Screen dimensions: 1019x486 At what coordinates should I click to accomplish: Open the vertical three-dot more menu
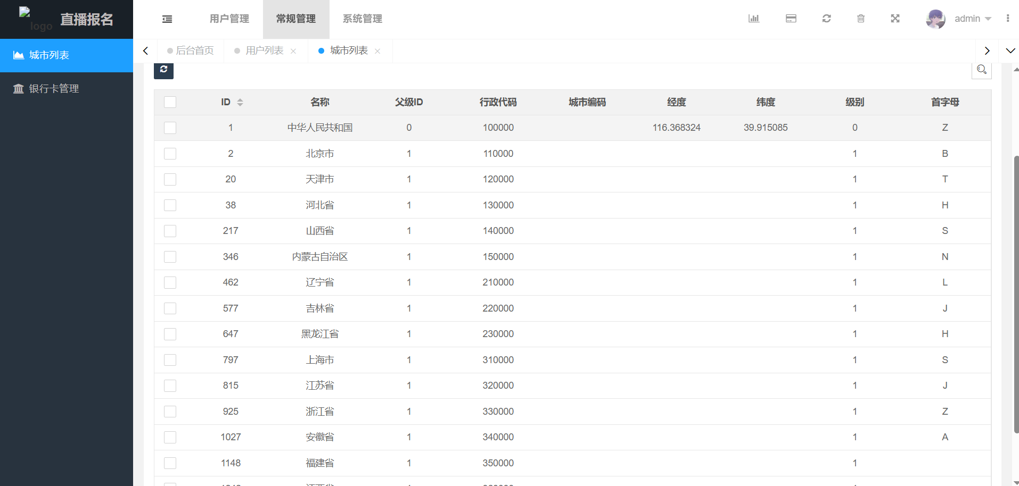pyautogui.click(x=1008, y=19)
